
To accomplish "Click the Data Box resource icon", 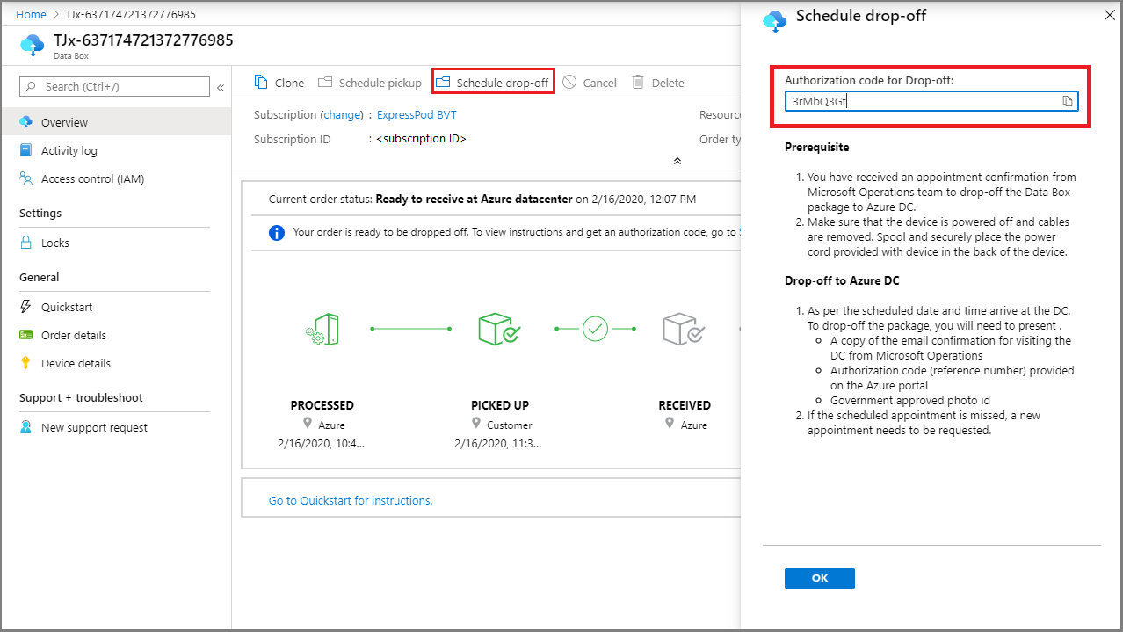I will pyautogui.click(x=32, y=45).
